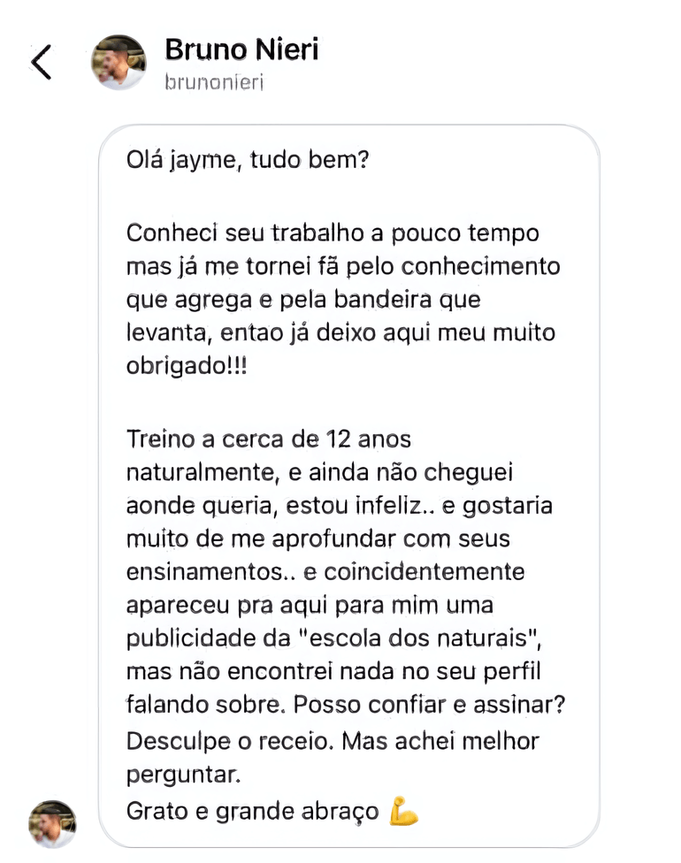Select 'Posso confiar e assinar?' question
Viewport: 681px width, 863px height.
(430, 705)
